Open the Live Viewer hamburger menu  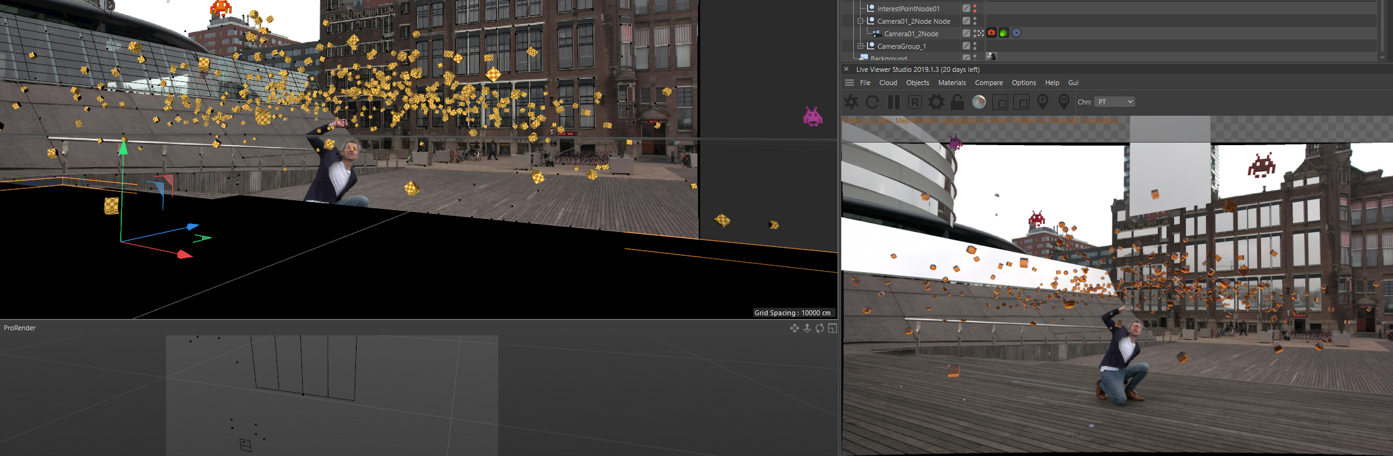(849, 83)
